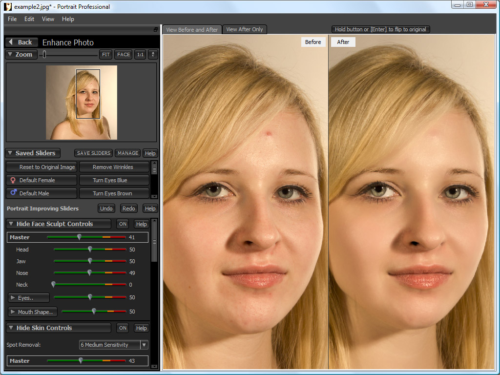Open the Edit menu
The width and height of the screenshot is (500, 375).
tap(29, 19)
